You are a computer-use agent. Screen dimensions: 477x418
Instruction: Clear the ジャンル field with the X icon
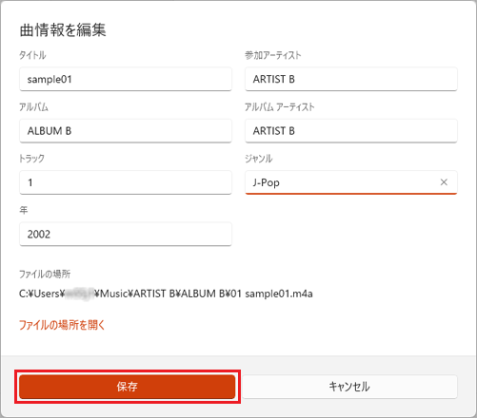click(x=444, y=182)
